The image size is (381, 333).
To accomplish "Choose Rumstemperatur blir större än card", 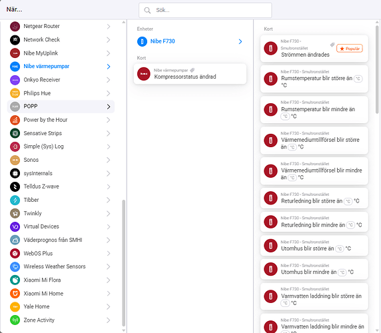I will click(314, 79).
